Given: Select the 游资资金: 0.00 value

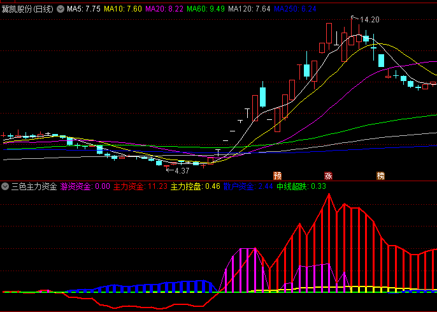Looking at the screenshot, I should (x=85, y=186).
